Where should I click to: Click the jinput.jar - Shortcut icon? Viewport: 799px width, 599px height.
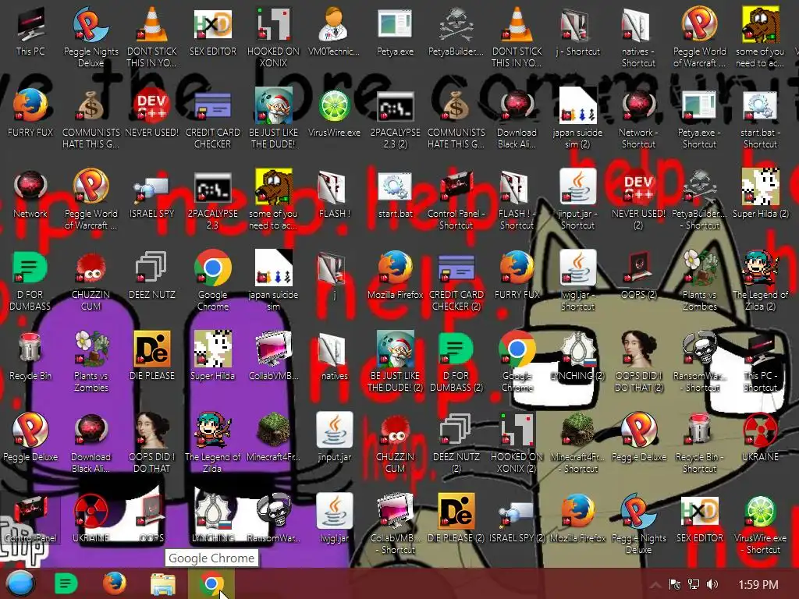click(x=577, y=200)
